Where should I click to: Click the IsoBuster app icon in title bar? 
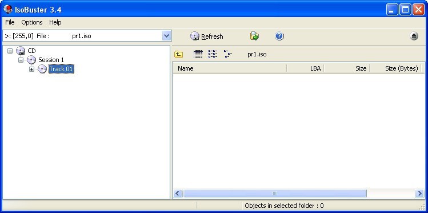[x=8, y=10]
